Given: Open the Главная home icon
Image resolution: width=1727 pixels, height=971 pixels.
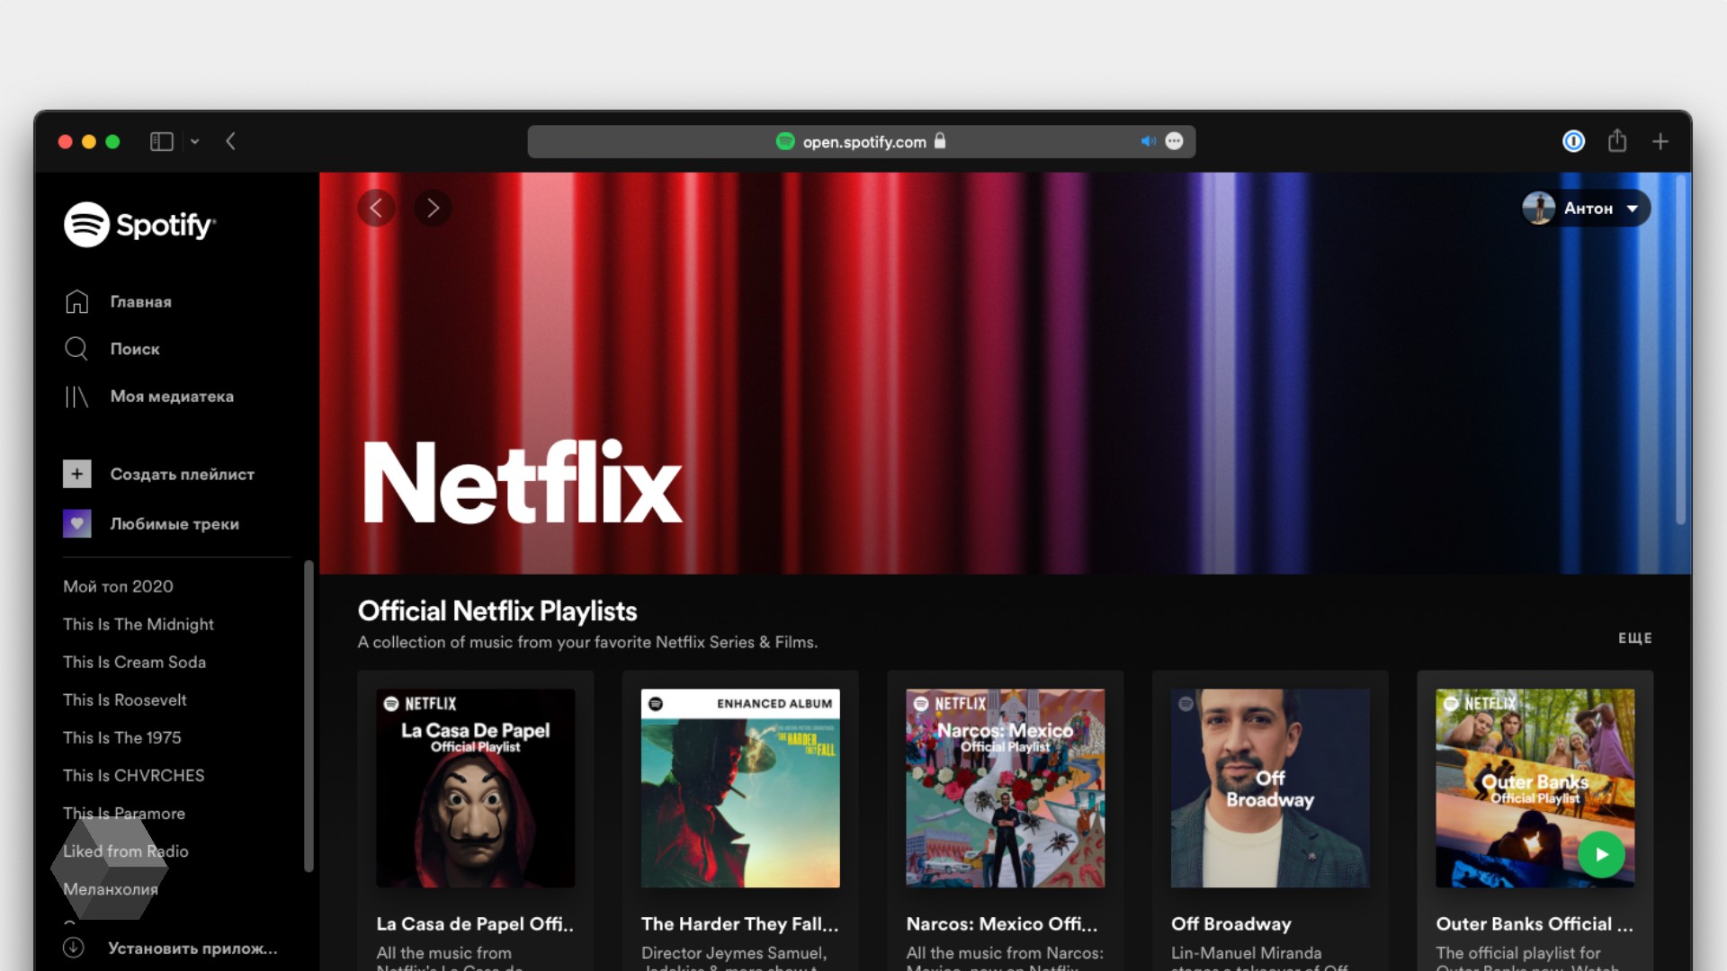Looking at the screenshot, I should 76,301.
